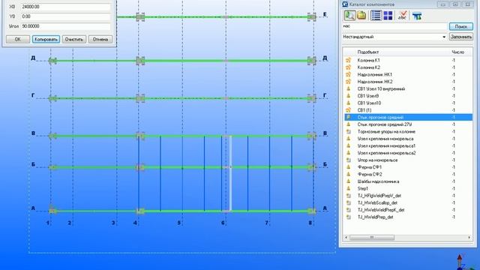Click the icon of Тормозные упоры на колонне

click(x=348, y=132)
